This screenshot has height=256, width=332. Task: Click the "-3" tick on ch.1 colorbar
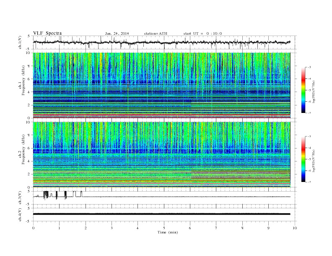coord(309,67)
